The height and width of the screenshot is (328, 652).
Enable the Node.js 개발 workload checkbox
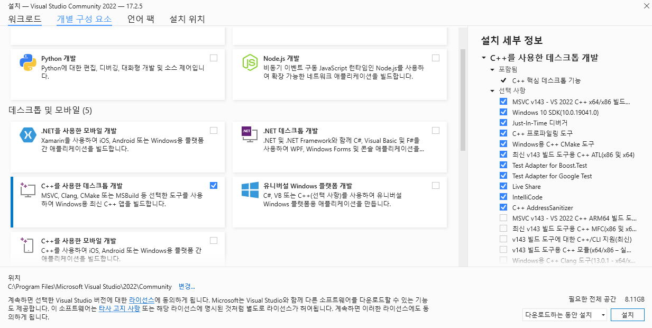(436, 58)
